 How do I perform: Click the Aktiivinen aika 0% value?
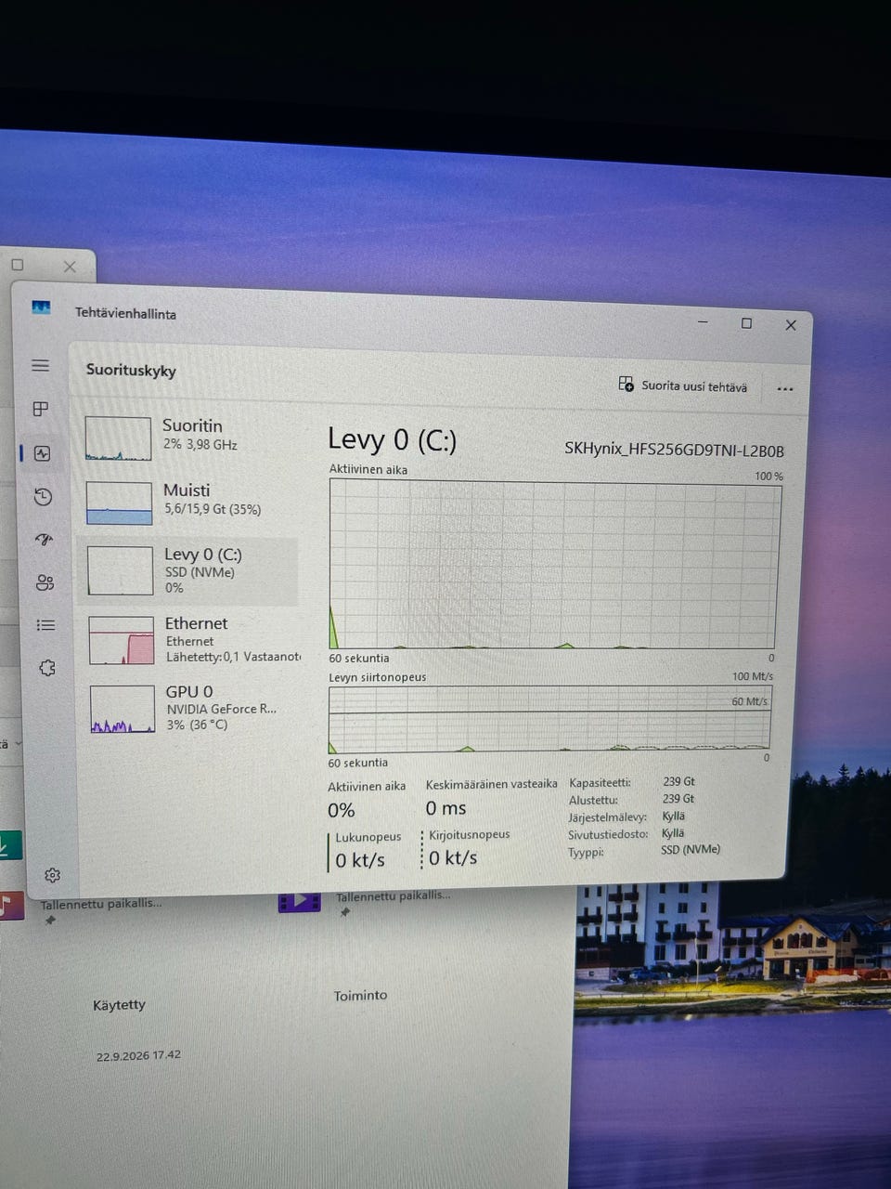pos(342,811)
